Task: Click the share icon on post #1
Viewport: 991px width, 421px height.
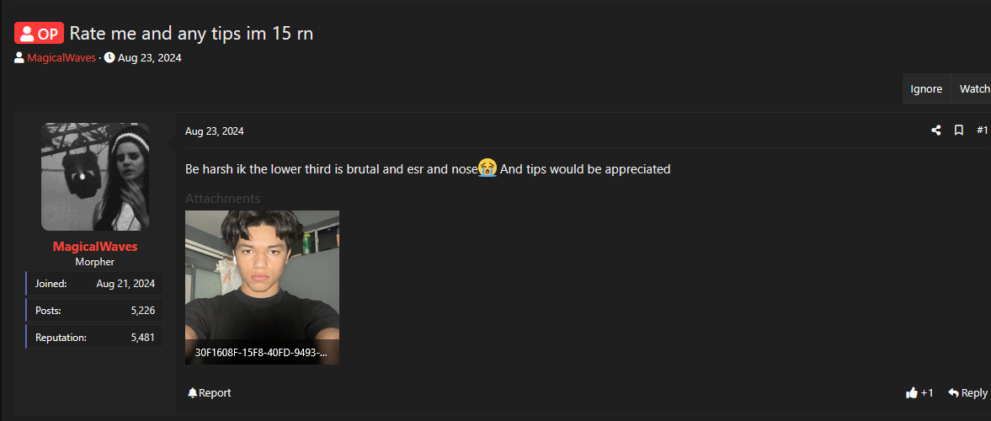Action: [936, 131]
